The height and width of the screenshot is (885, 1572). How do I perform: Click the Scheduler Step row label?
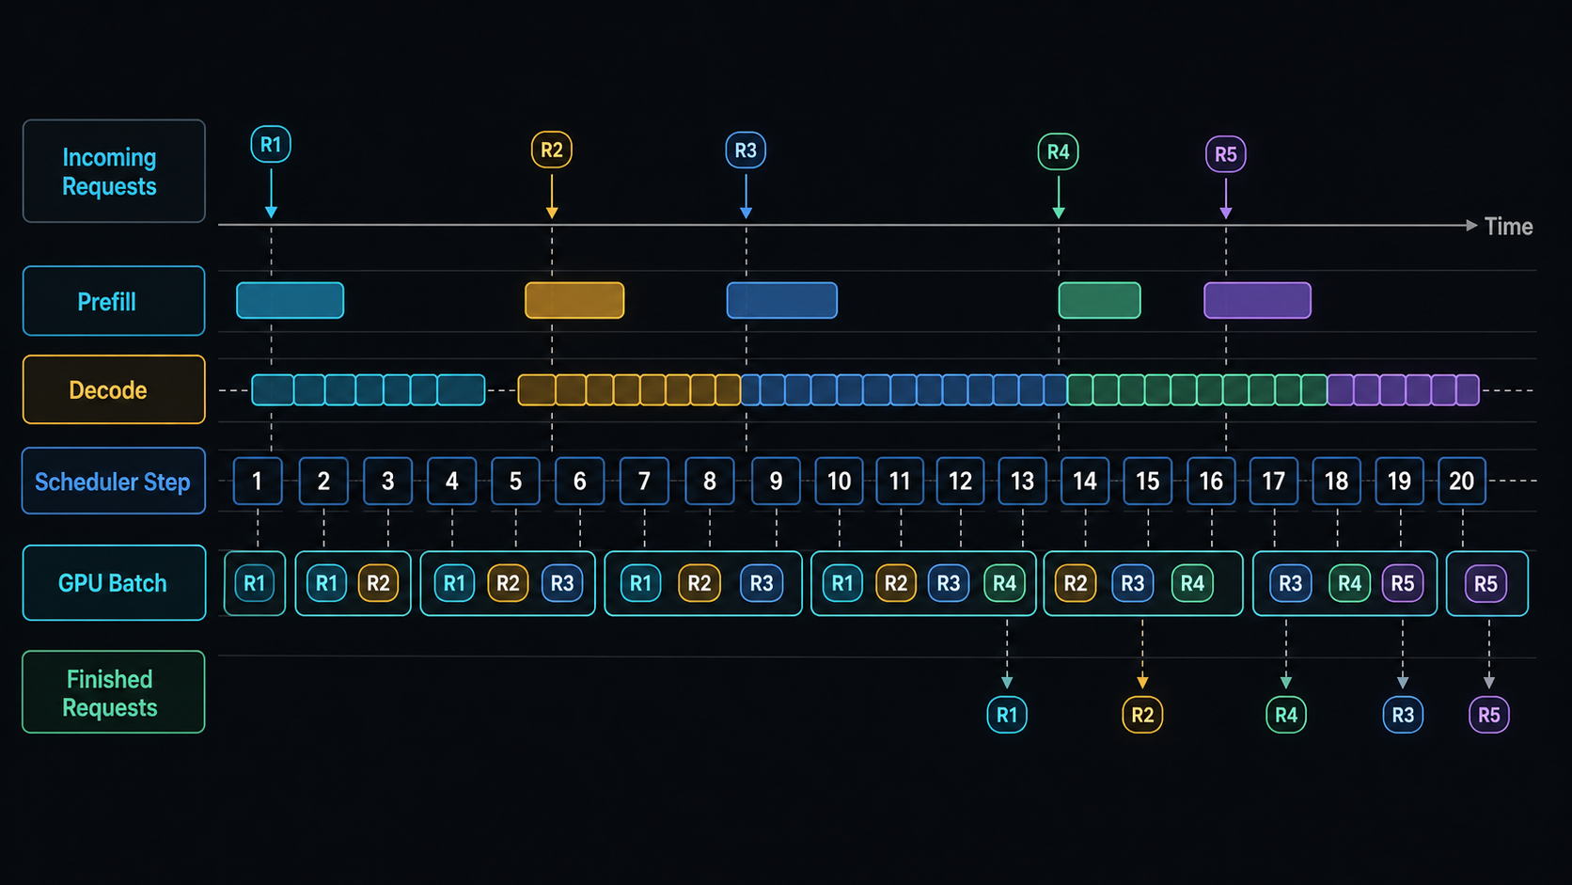114,481
